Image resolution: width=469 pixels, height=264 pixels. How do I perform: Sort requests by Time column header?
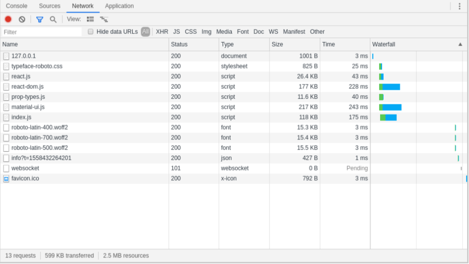point(329,45)
